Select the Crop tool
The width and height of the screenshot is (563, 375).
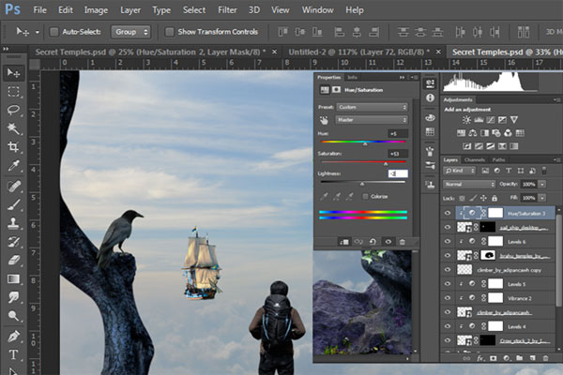[x=13, y=147]
